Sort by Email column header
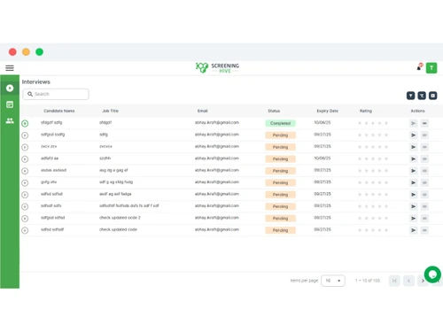The width and height of the screenshot is (443, 332). (203, 111)
